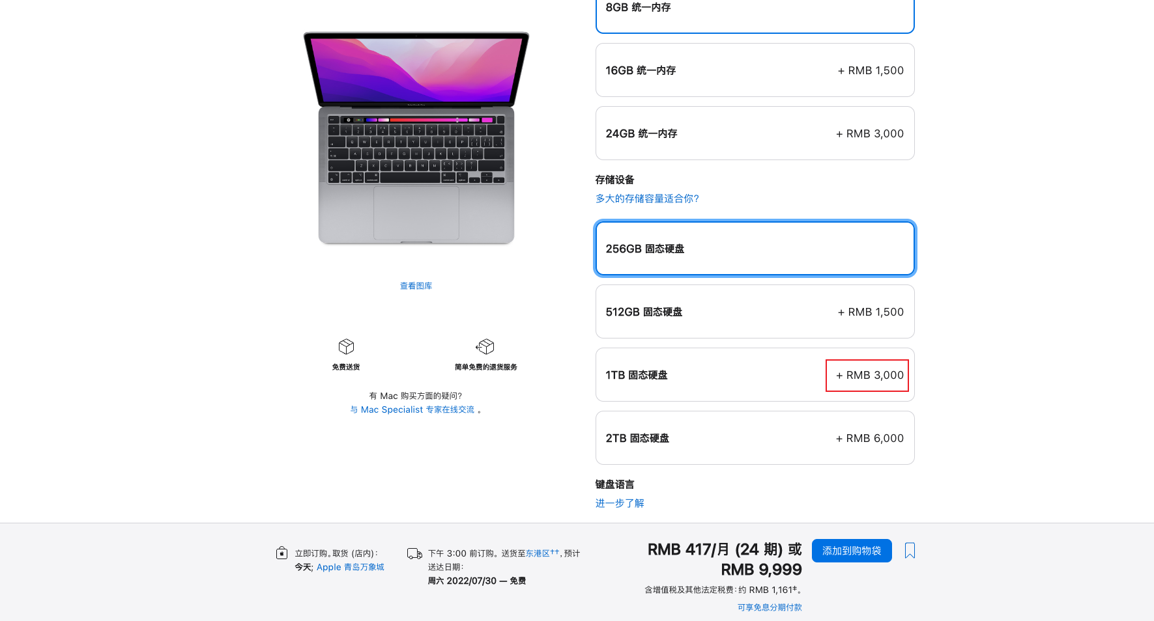
Task: Open 进一步了解 keyboard language link
Action: [x=620, y=503]
